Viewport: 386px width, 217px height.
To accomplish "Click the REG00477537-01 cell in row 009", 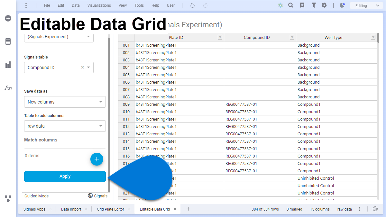I will click(260, 104).
